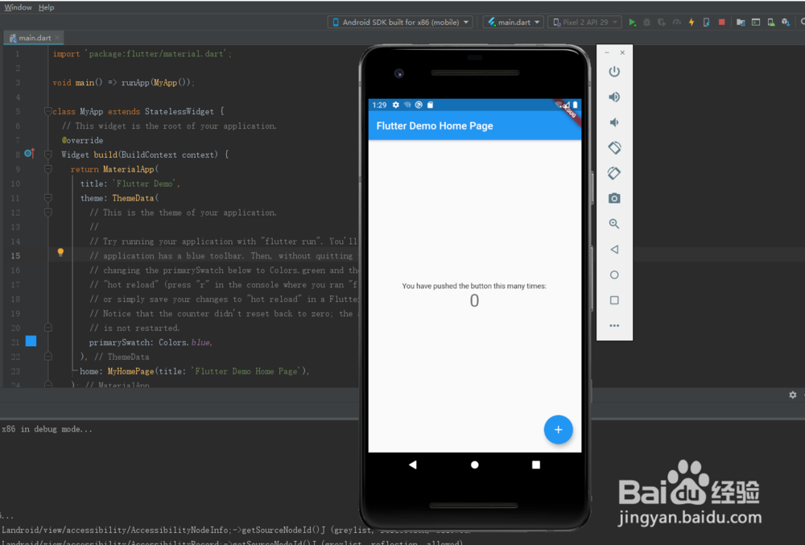Click the emulator Volume Up button
Viewport: 805px width, 545px height.
[614, 97]
